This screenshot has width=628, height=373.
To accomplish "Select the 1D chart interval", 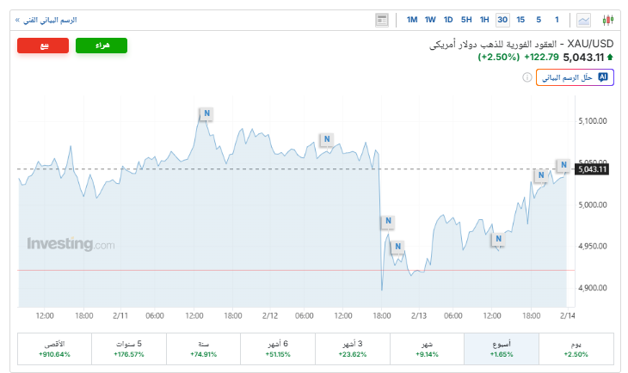I will [448, 20].
